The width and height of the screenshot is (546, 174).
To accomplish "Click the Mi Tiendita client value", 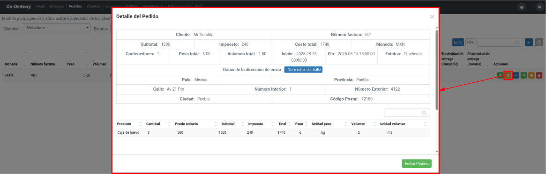I will (x=203, y=35).
